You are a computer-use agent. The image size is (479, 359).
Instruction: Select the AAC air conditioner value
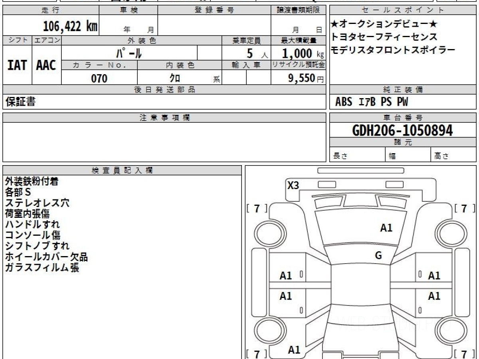point(46,65)
